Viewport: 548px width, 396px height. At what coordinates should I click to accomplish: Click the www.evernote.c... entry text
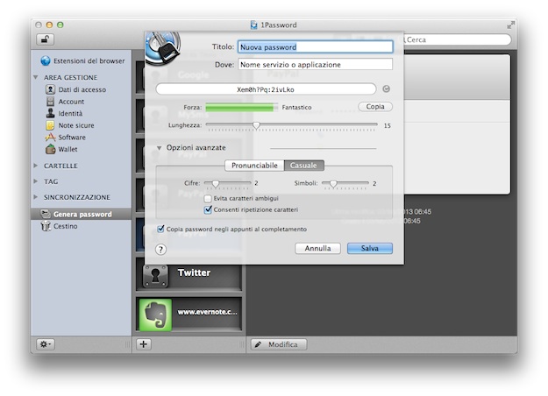(x=207, y=312)
